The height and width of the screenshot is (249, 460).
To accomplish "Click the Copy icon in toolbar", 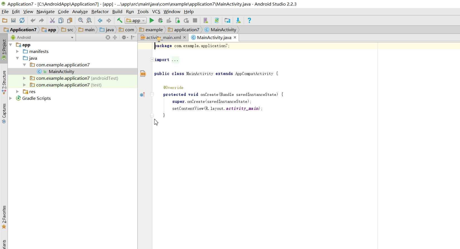I will [x=61, y=20].
